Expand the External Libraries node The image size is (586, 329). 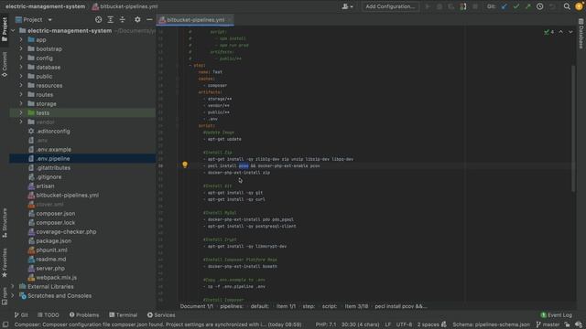click(13, 286)
